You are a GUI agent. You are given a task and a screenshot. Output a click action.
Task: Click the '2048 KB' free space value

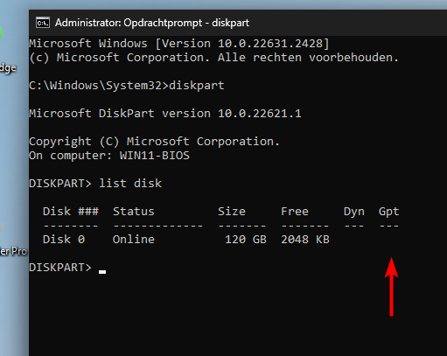tap(305, 240)
